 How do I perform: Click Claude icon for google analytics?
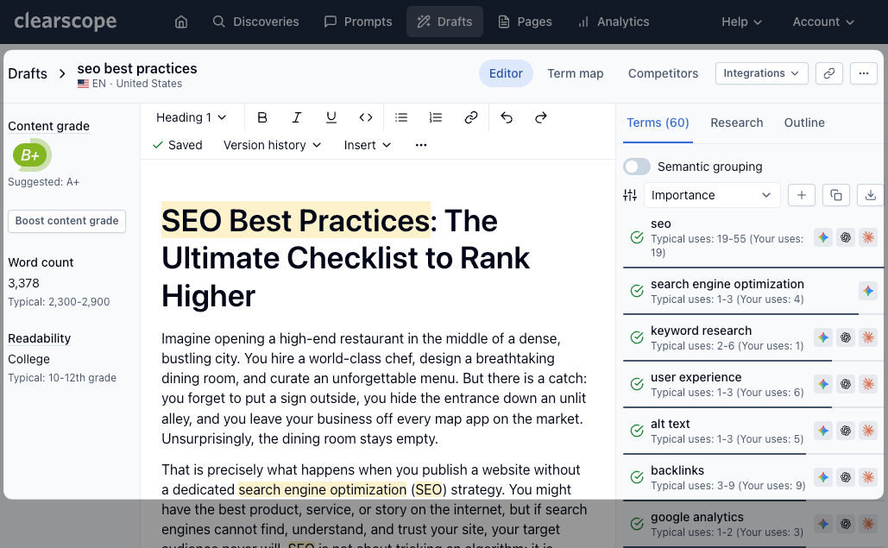point(867,524)
